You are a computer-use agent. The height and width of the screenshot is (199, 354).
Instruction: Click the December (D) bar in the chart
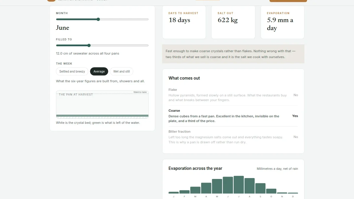pos(293,193)
